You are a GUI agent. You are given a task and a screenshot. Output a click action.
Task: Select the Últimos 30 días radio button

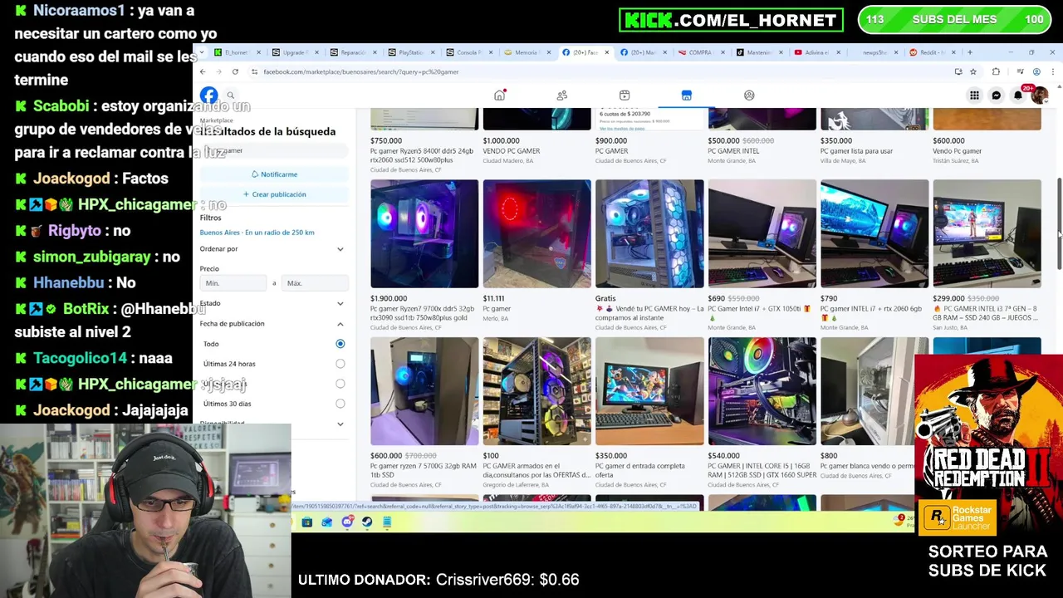point(340,404)
